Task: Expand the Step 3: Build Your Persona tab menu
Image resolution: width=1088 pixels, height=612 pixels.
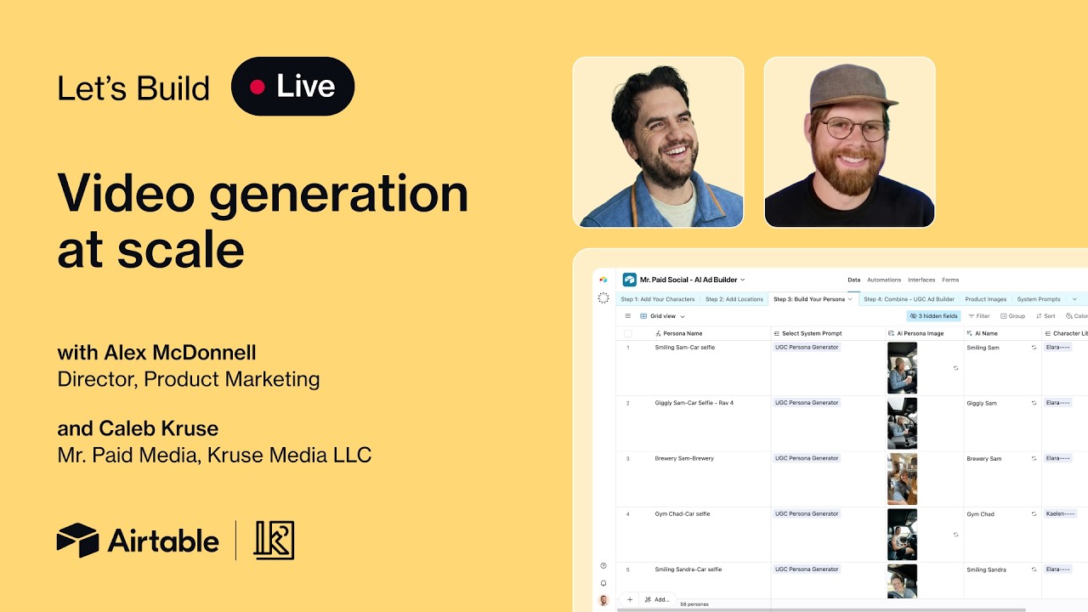Action: 850,299
